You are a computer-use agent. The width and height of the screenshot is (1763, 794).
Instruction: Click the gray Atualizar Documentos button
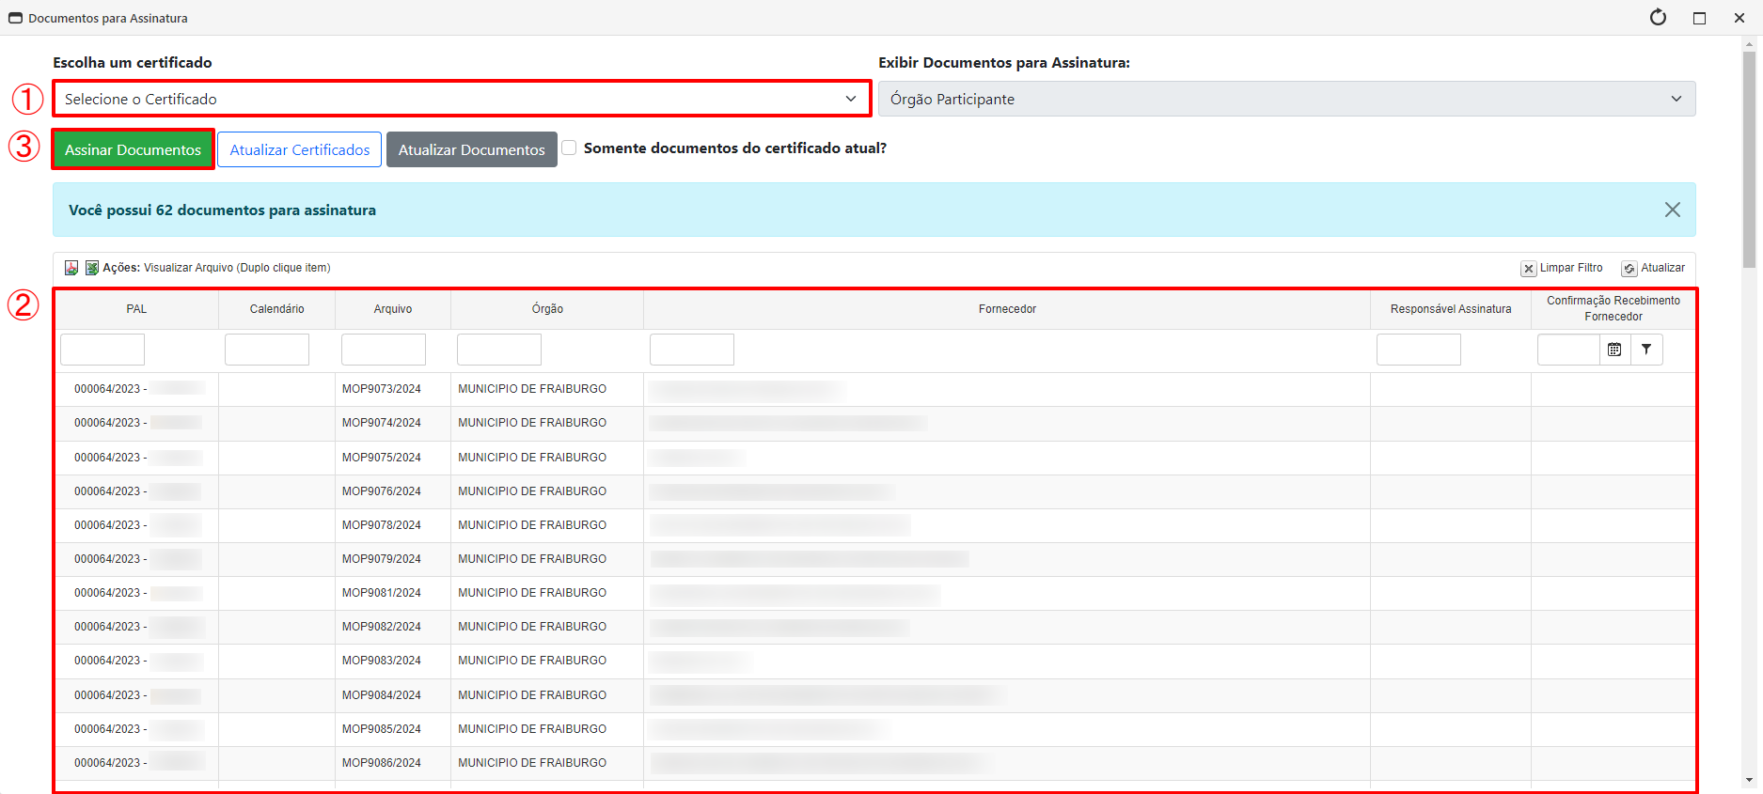(x=471, y=149)
